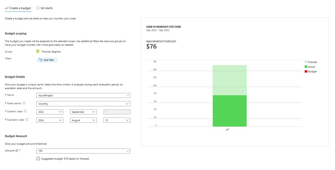Image resolution: width=335 pixels, height=170 pixels.
Task: Switch to the Set alerts tab
Action: pos(47,8)
